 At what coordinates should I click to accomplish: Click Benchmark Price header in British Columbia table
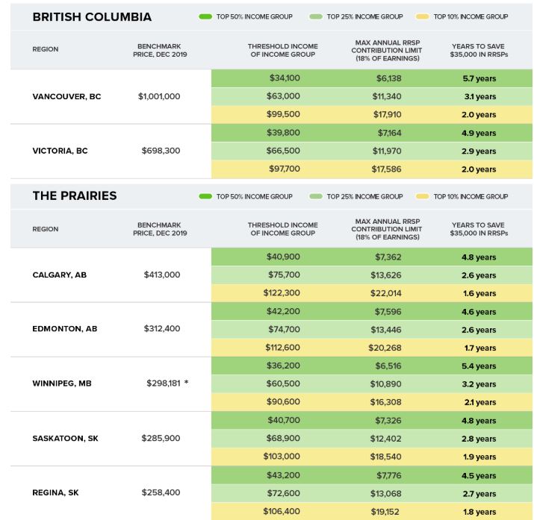160,50
